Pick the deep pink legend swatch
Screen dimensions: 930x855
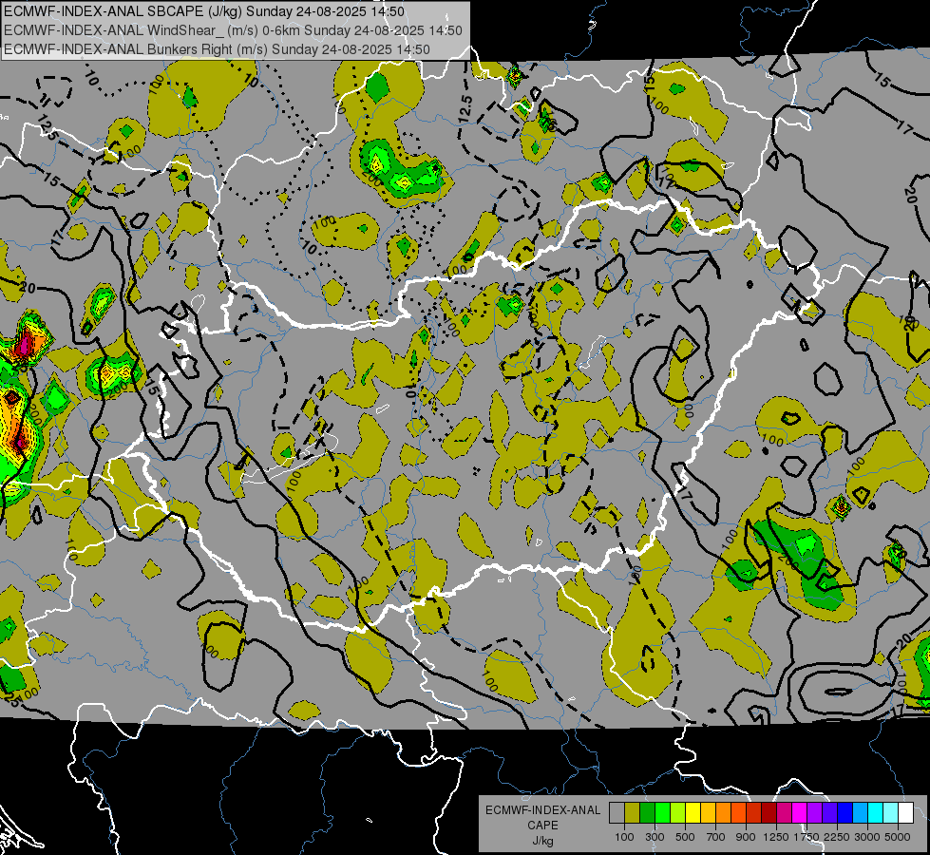(x=784, y=813)
